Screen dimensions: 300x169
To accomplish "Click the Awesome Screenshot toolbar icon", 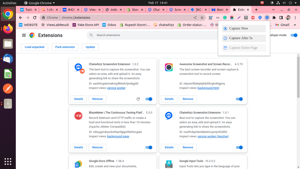I will click(x=232, y=18).
